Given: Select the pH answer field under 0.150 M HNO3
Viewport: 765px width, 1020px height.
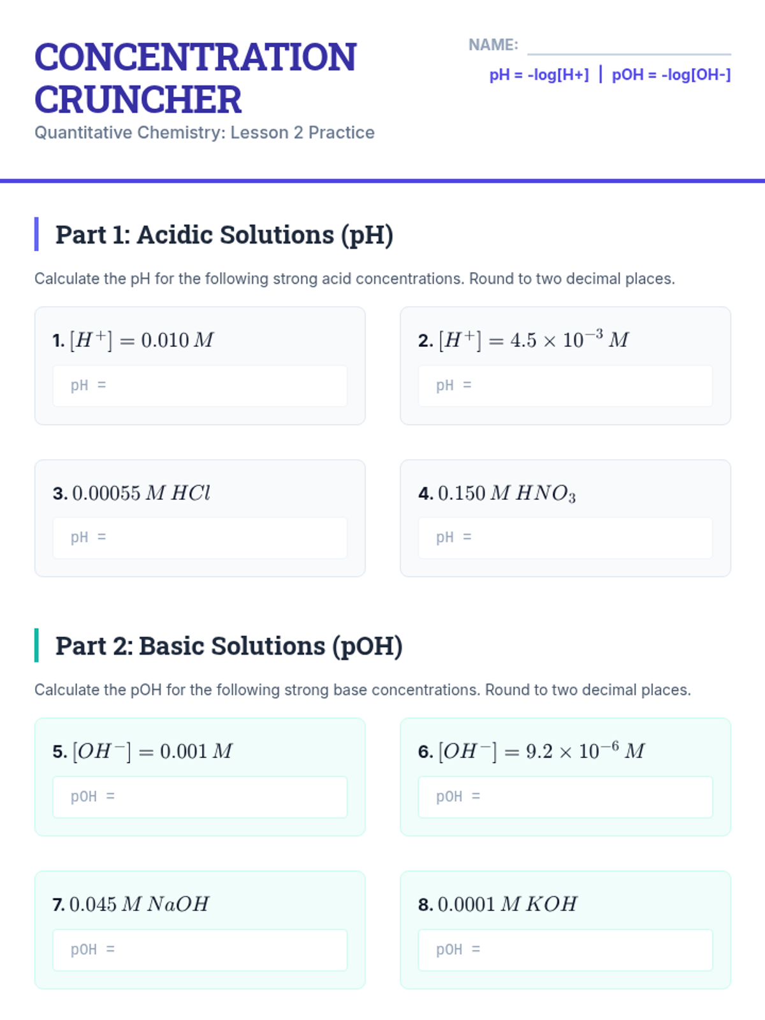Looking at the screenshot, I should pyautogui.click(x=565, y=538).
